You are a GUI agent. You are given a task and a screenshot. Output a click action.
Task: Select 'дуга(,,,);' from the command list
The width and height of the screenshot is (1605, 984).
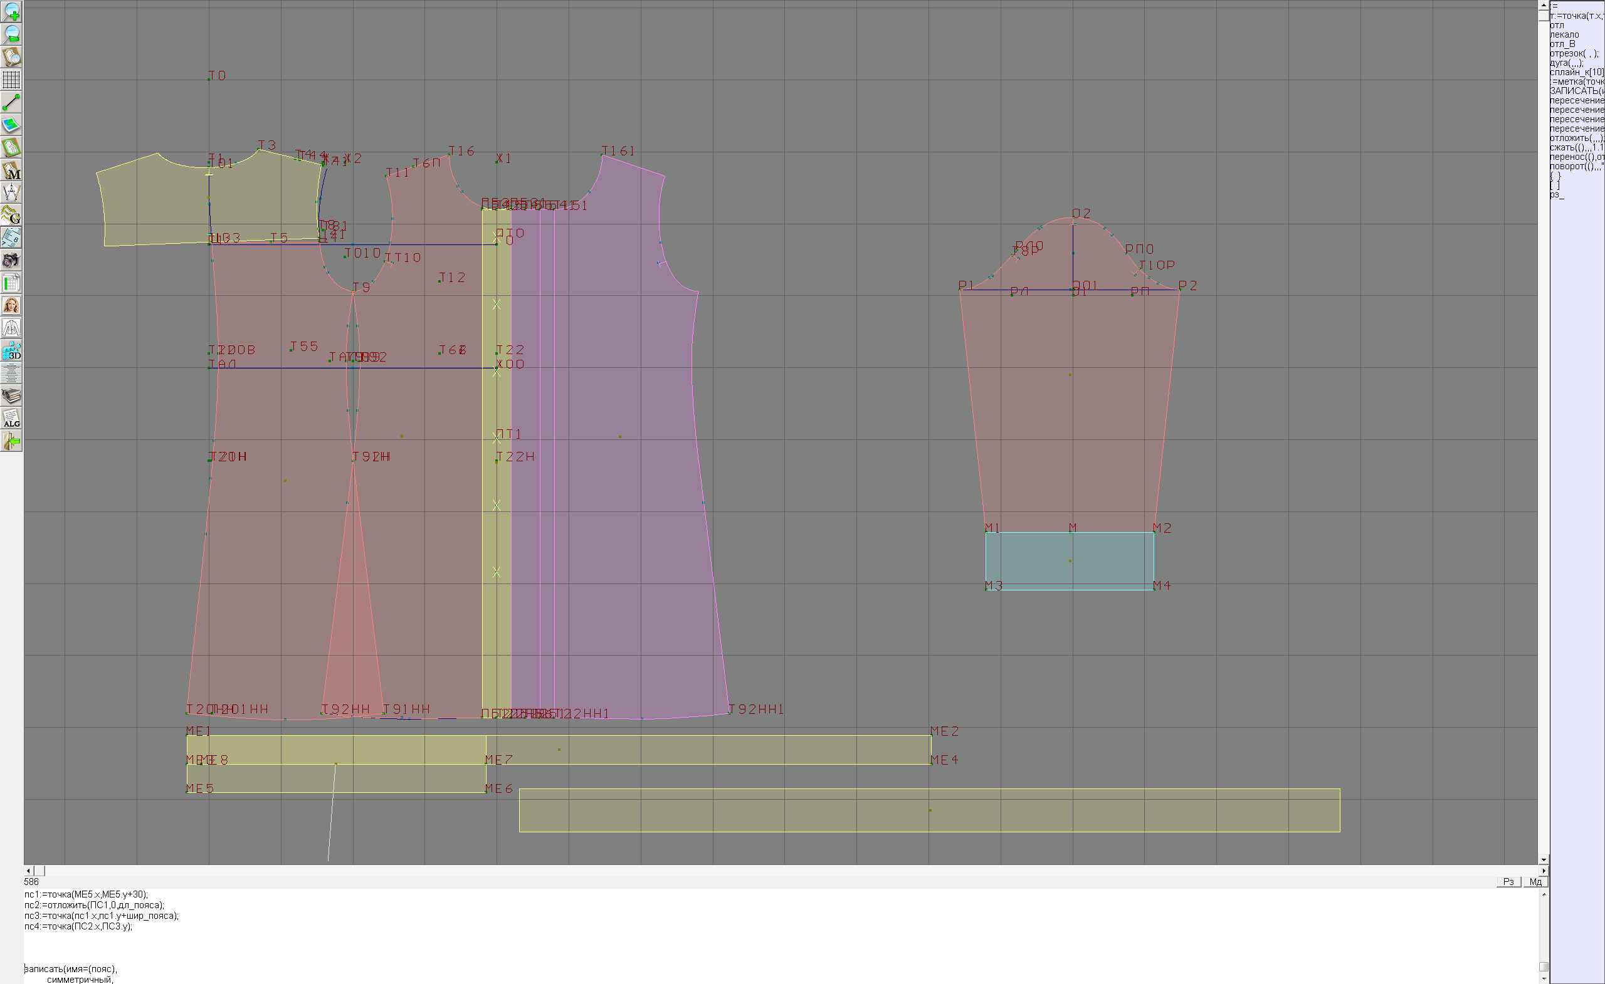(x=1566, y=63)
